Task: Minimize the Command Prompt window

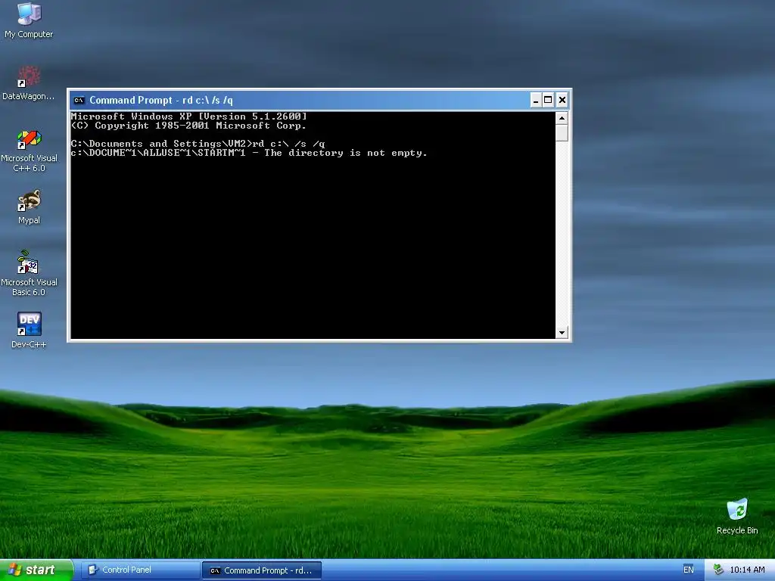Action: click(535, 101)
